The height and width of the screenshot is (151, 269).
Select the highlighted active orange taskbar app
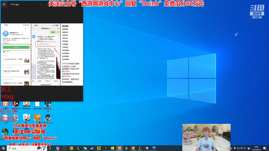tap(119, 148)
